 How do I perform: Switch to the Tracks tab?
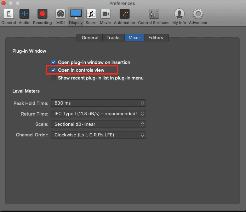114,38
